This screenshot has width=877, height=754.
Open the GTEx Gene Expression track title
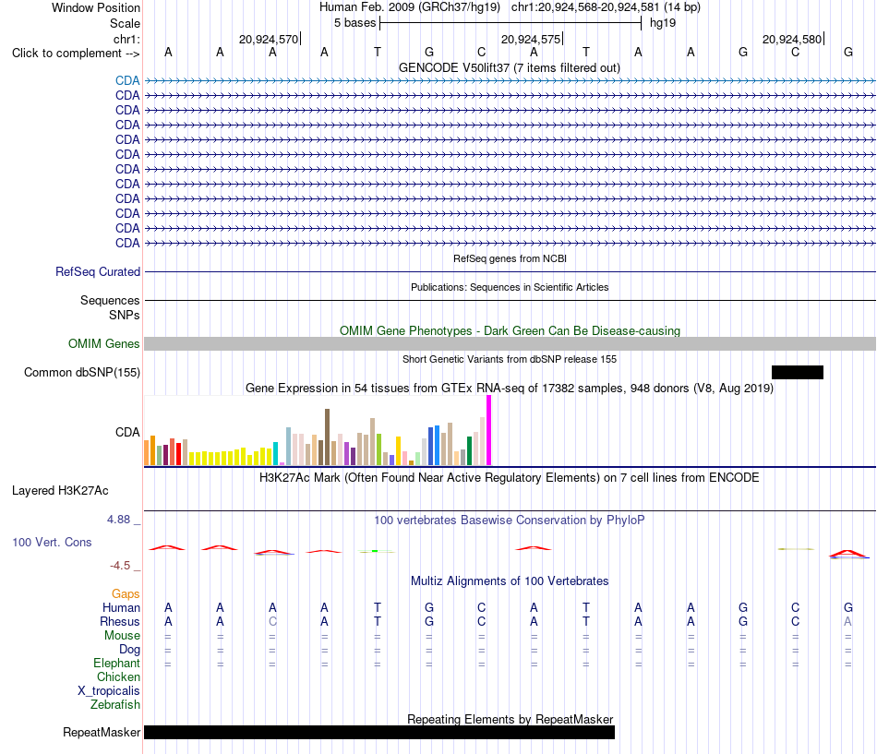tap(510, 389)
